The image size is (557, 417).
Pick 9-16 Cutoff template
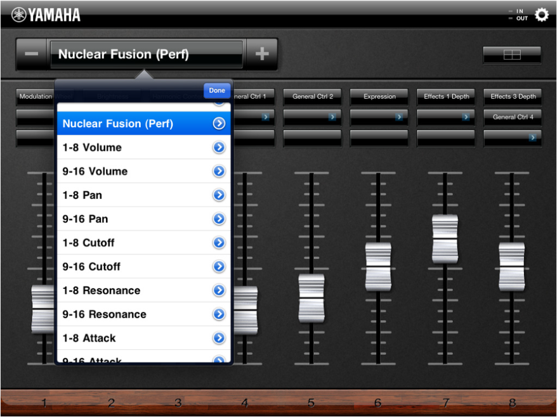pos(144,266)
